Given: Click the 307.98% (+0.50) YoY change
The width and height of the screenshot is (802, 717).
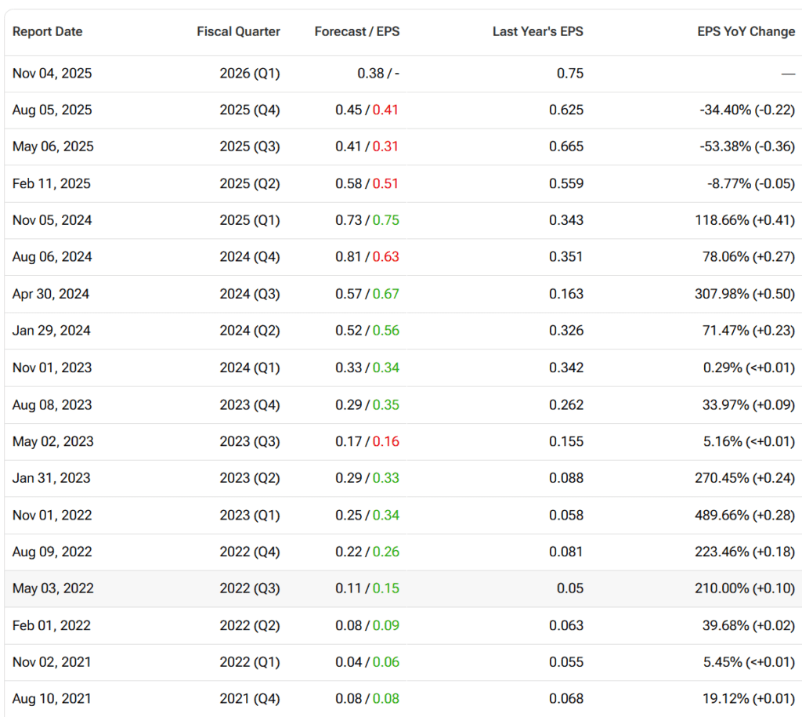Looking at the screenshot, I should coord(748,294).
